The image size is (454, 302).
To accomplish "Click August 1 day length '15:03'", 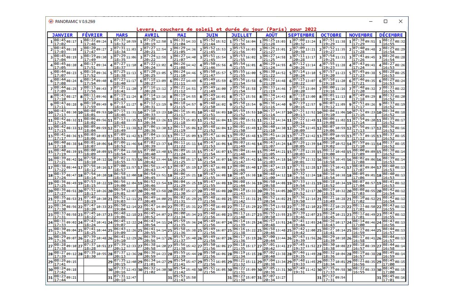I will [x=280, y=42].
